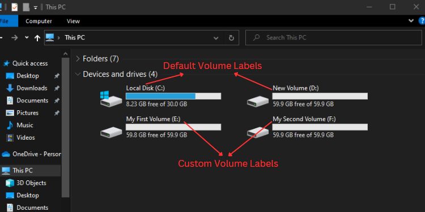Image resolution: width=425 pixels, height=212 pixels.
Task: Click the Downloads arrow icon in sidebar
Action: pyautogui.click(x=10, y=88)
